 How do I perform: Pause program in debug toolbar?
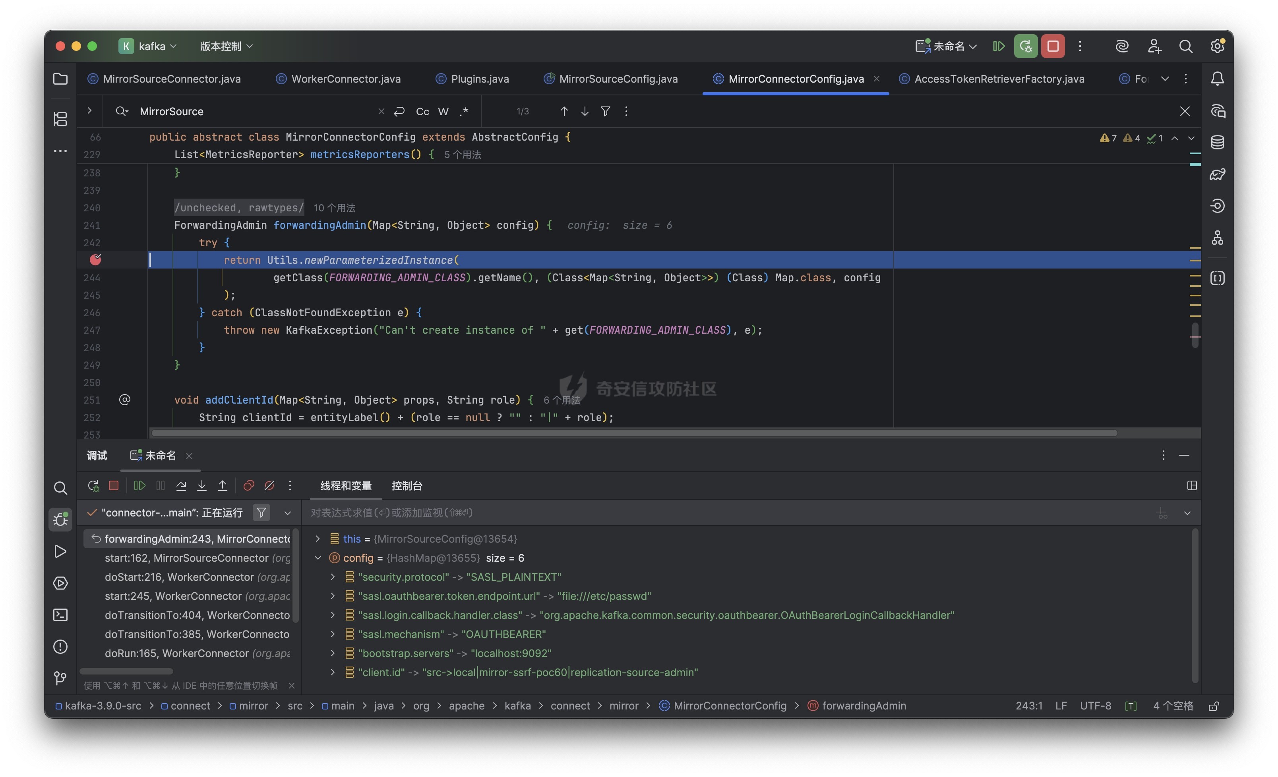[x=160, y=486]
